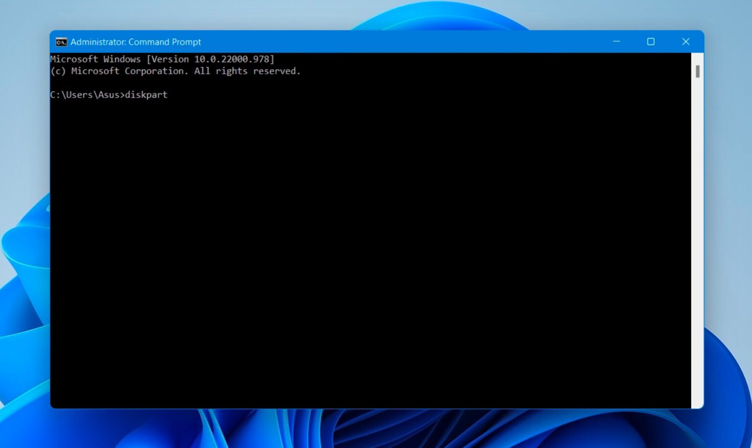
Task: Maximize the Command Prompt window
Action: [x=651, y=42]
